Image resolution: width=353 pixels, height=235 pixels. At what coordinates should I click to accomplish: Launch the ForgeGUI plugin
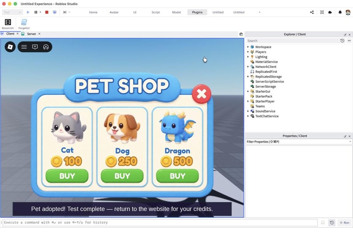click(x=24, y=24)
